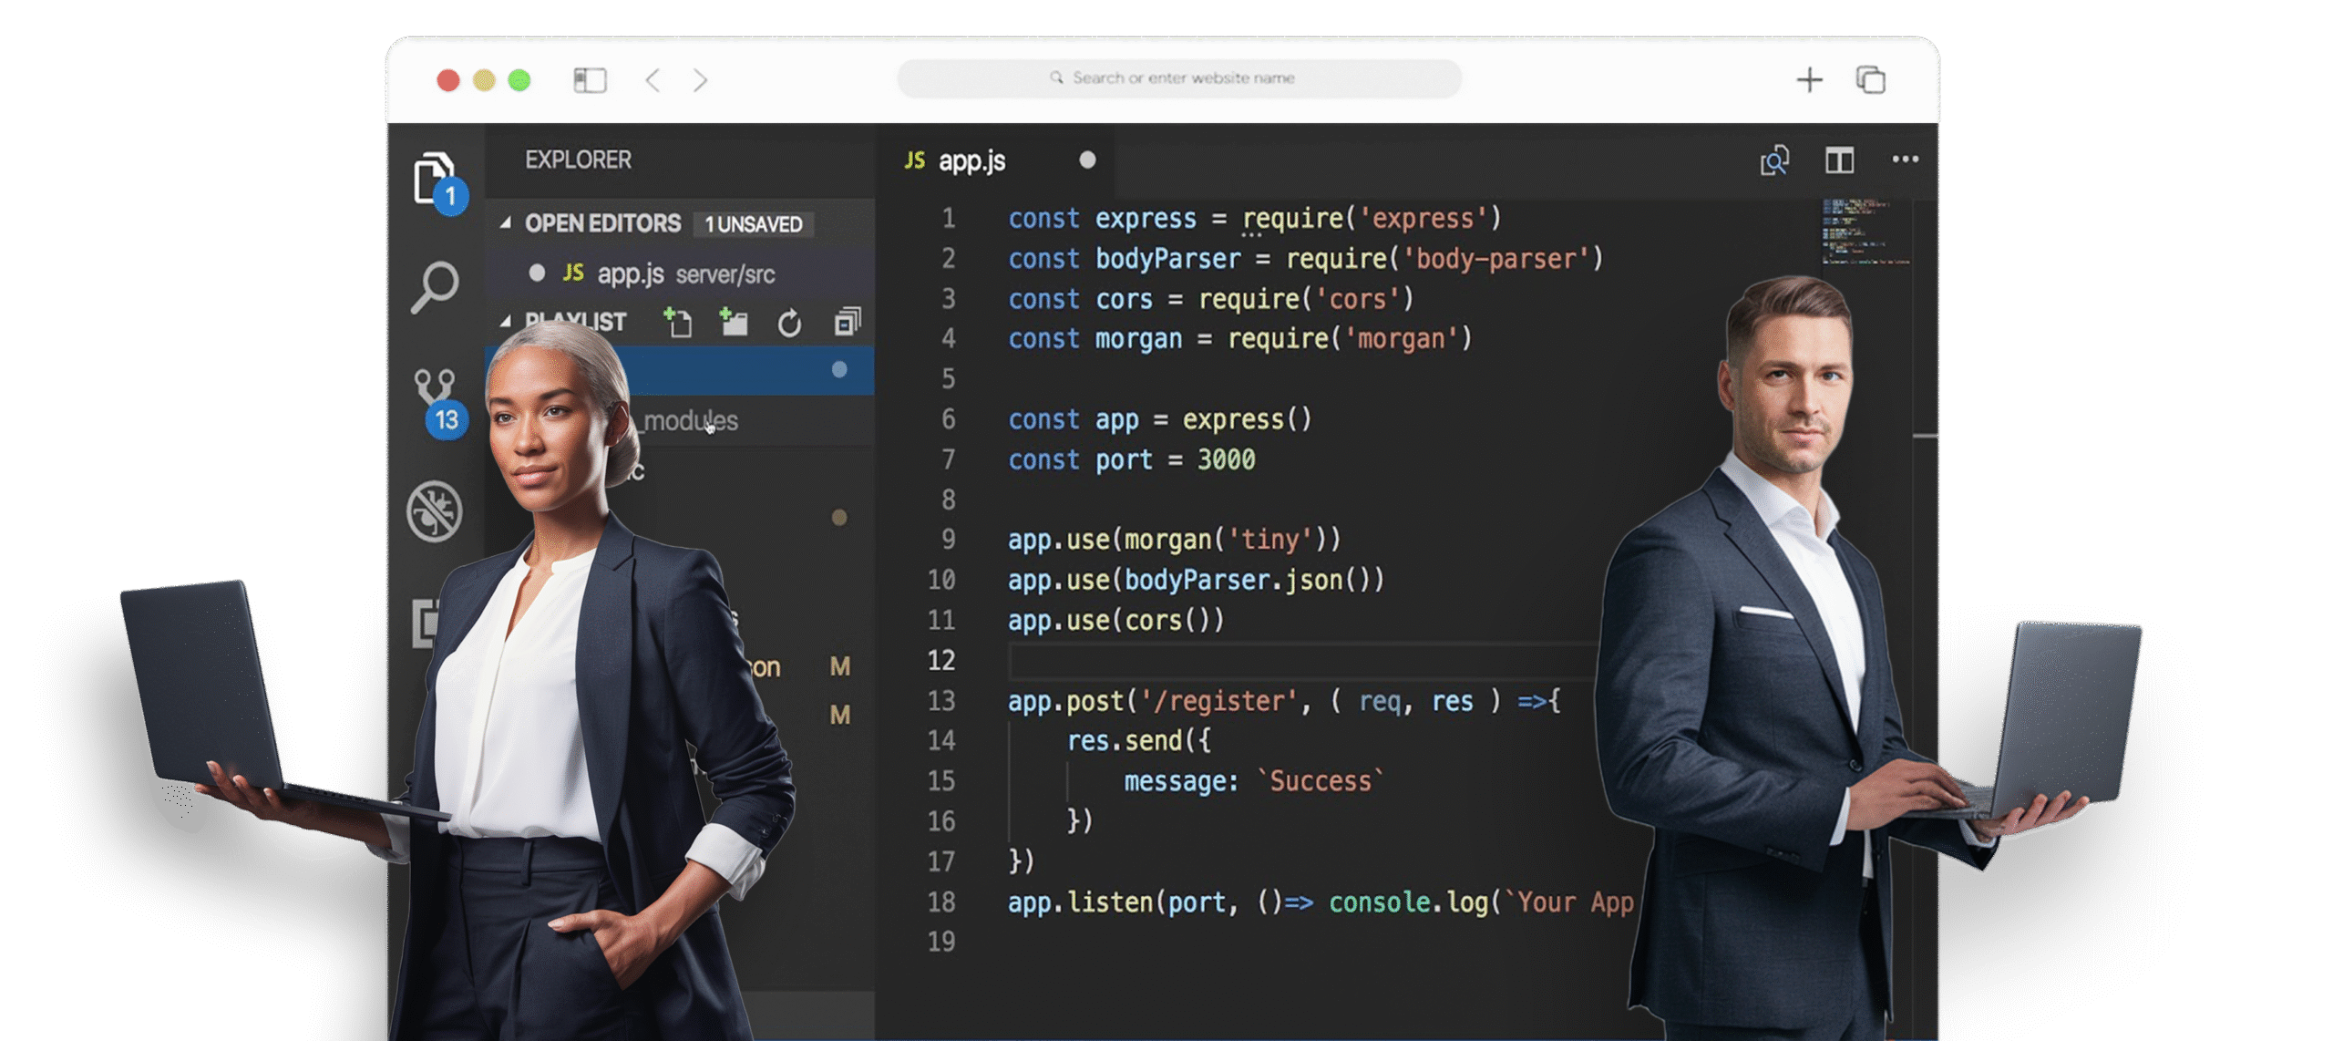Open the three-dots More Actions menu
Viewport: 2333px width, 1041px height.
tap(1905, 160)
